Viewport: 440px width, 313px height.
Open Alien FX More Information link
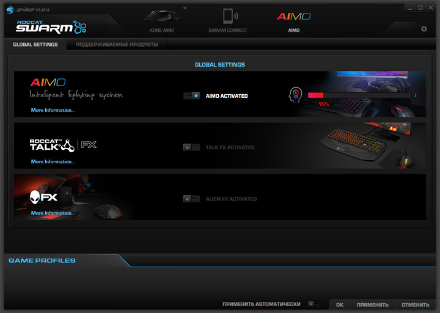(53, 213)
